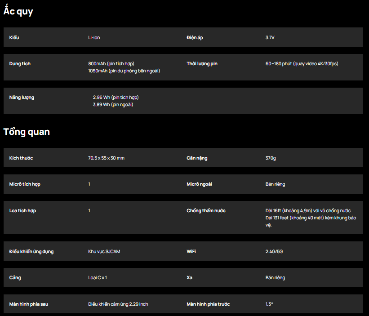369x316 pixels.
Task: Select "2,96 Wh (pin tích hợp)" text
Action: click(x=116, y=97)
